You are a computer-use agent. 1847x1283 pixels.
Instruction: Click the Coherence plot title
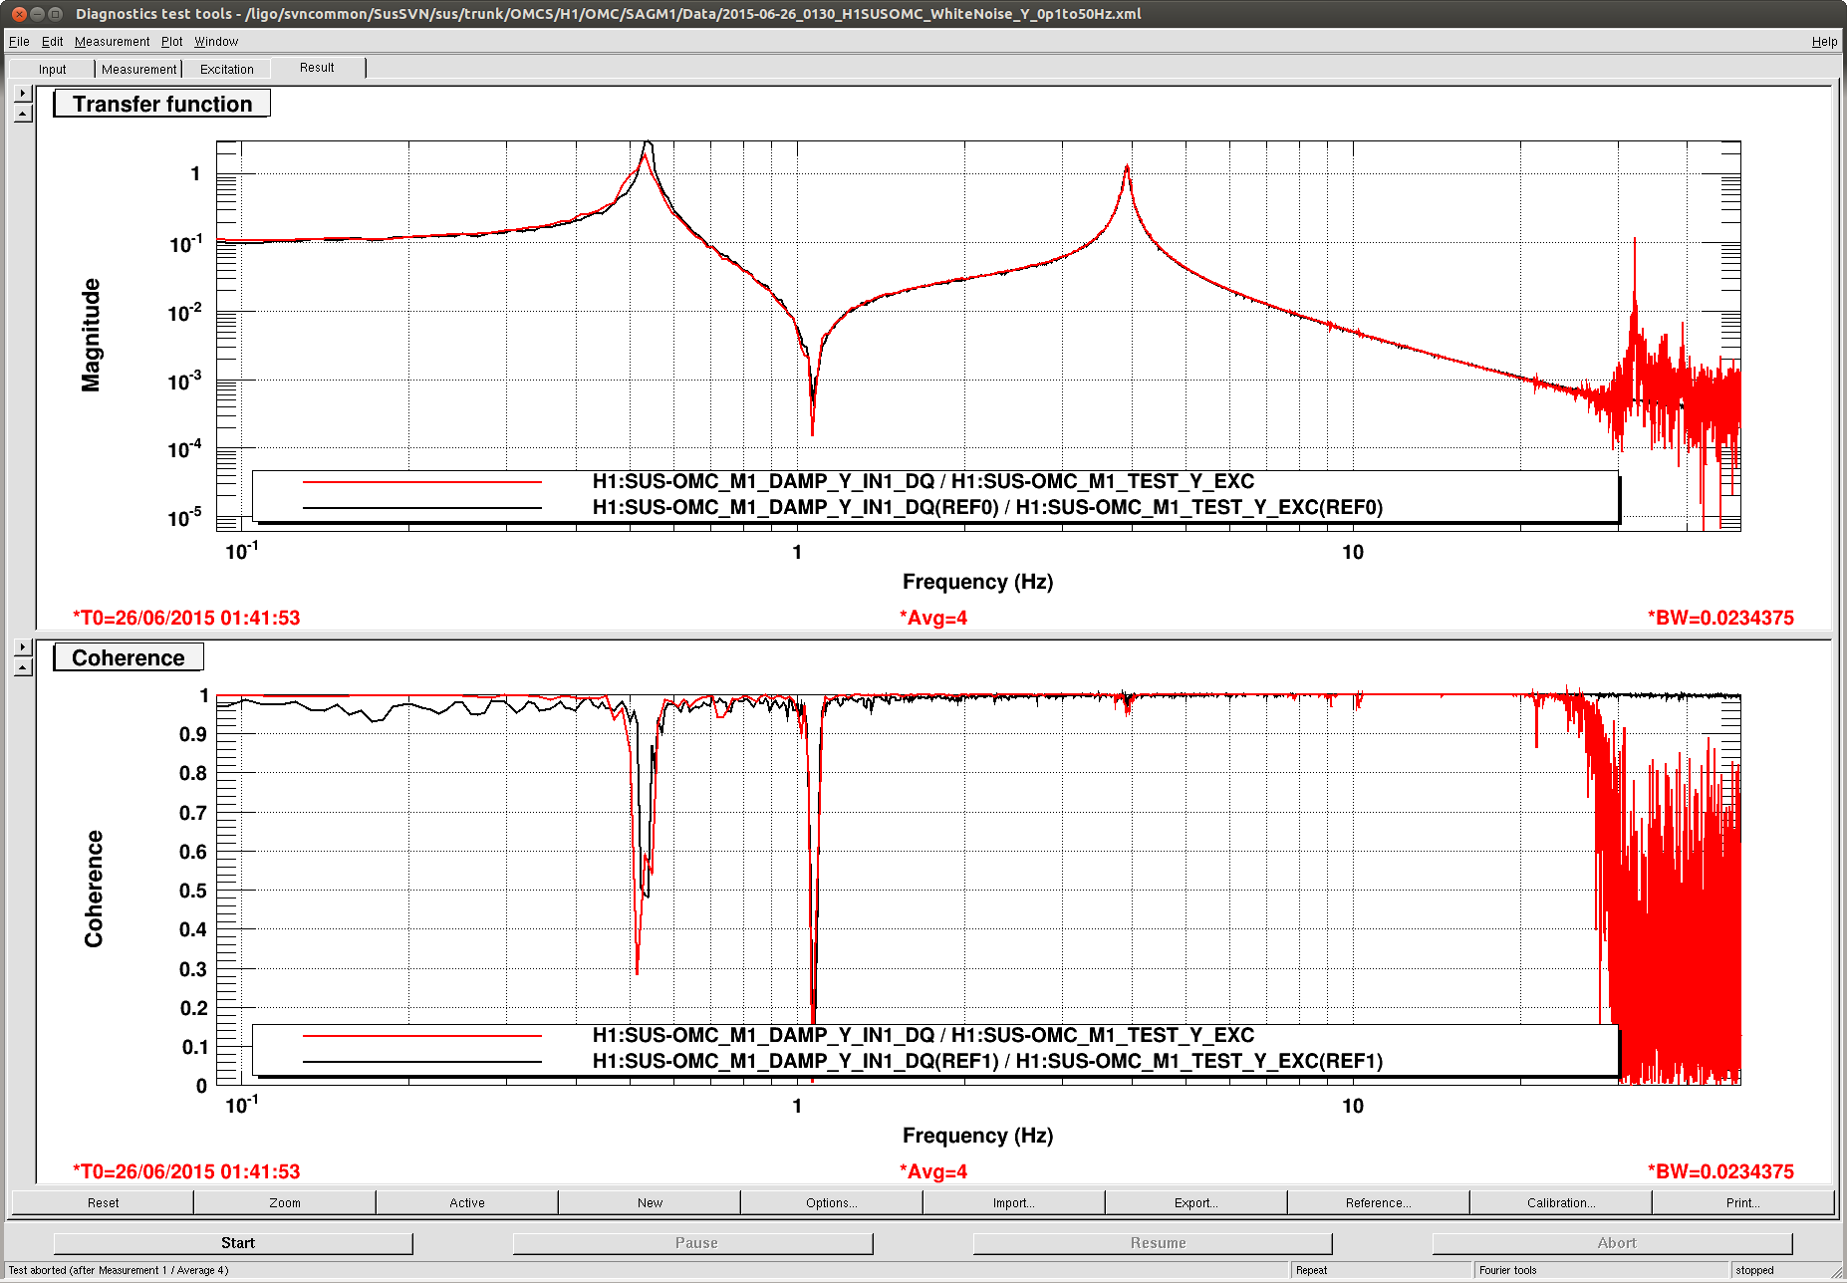pos(129,657)
